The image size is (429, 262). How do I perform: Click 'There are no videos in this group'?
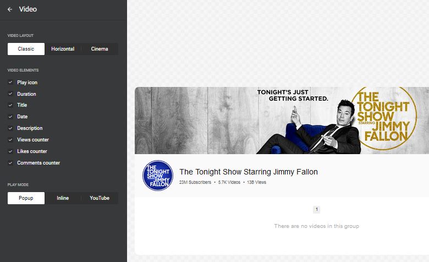pos(317,226)
